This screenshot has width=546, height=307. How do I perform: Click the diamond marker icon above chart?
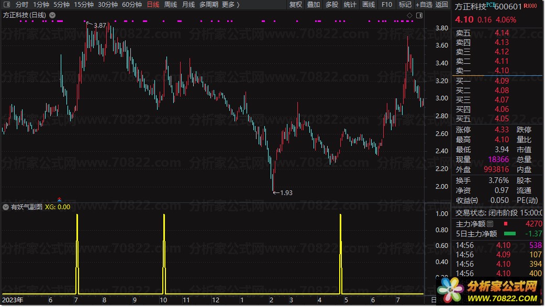[409, 15]
